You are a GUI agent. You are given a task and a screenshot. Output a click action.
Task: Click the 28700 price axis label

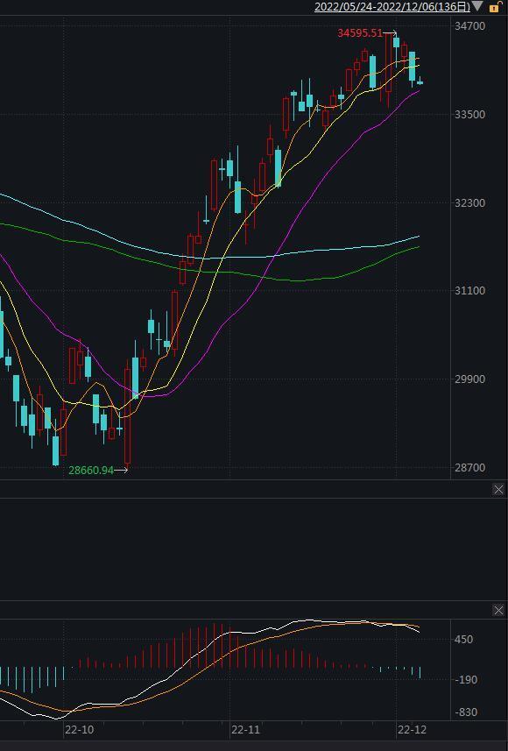point(469,467)
